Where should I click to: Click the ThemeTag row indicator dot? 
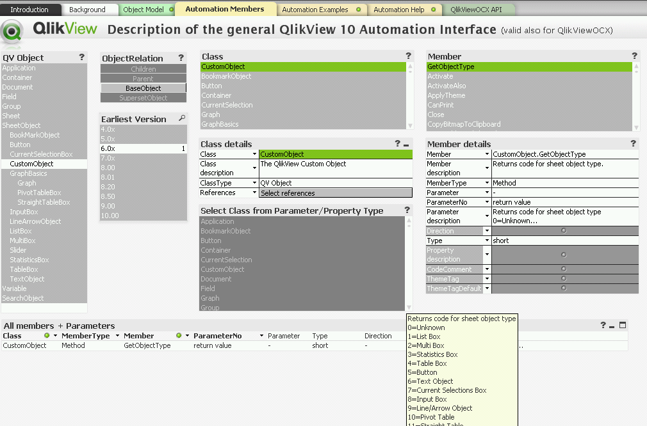pyautogui.click(x=564, y=278)
